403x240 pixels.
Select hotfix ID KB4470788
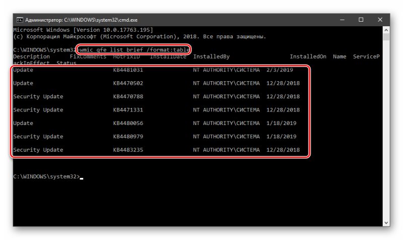[128, 97]
